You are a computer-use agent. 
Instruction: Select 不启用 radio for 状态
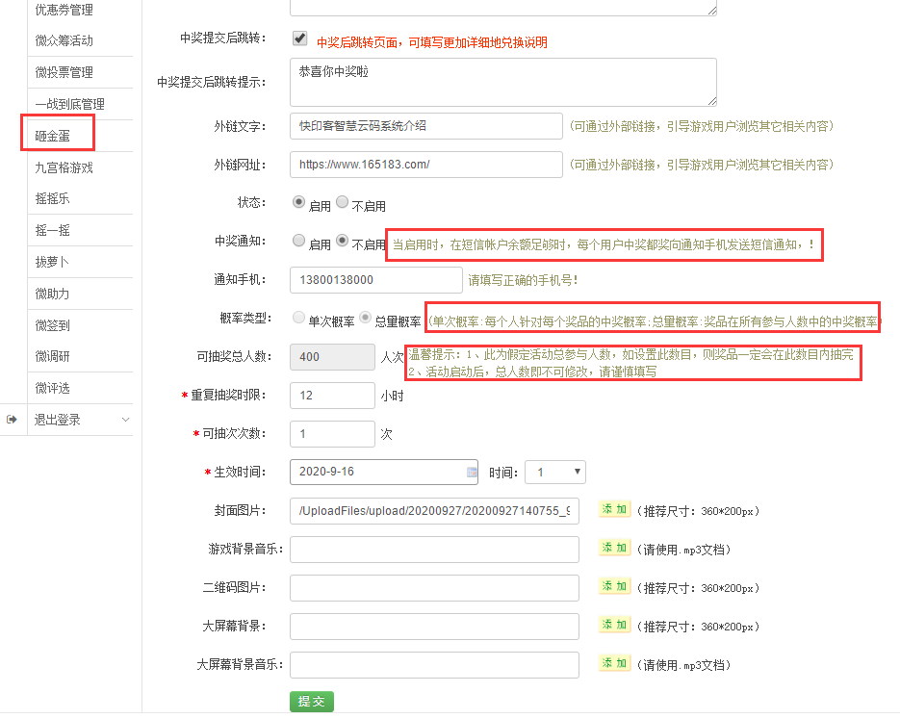pyautogui.click(x=342, y=203)
